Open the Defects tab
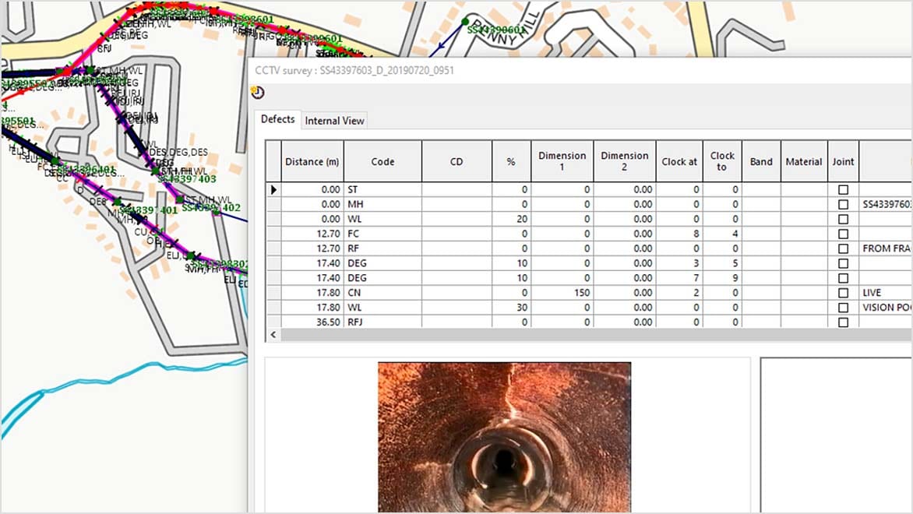This screenshot has width=913, height=514. click(277, 119)
